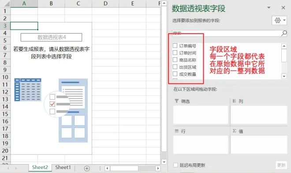This screenshot has height=173, width=291.
Task: Switch to the Sheet1 tab
Action: tap(63, 167)
